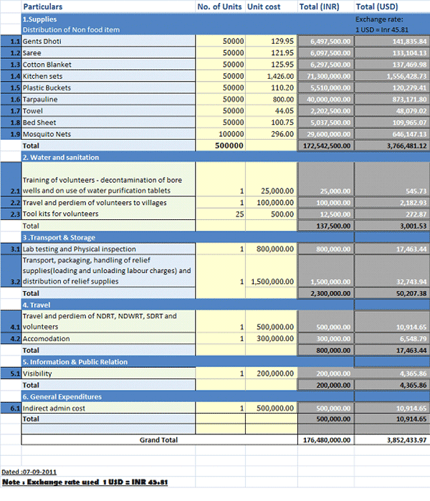This screenshot has width=430, height=501.
Task: Click the Note : Exchange rate used cell
Action: click(85, 482)
